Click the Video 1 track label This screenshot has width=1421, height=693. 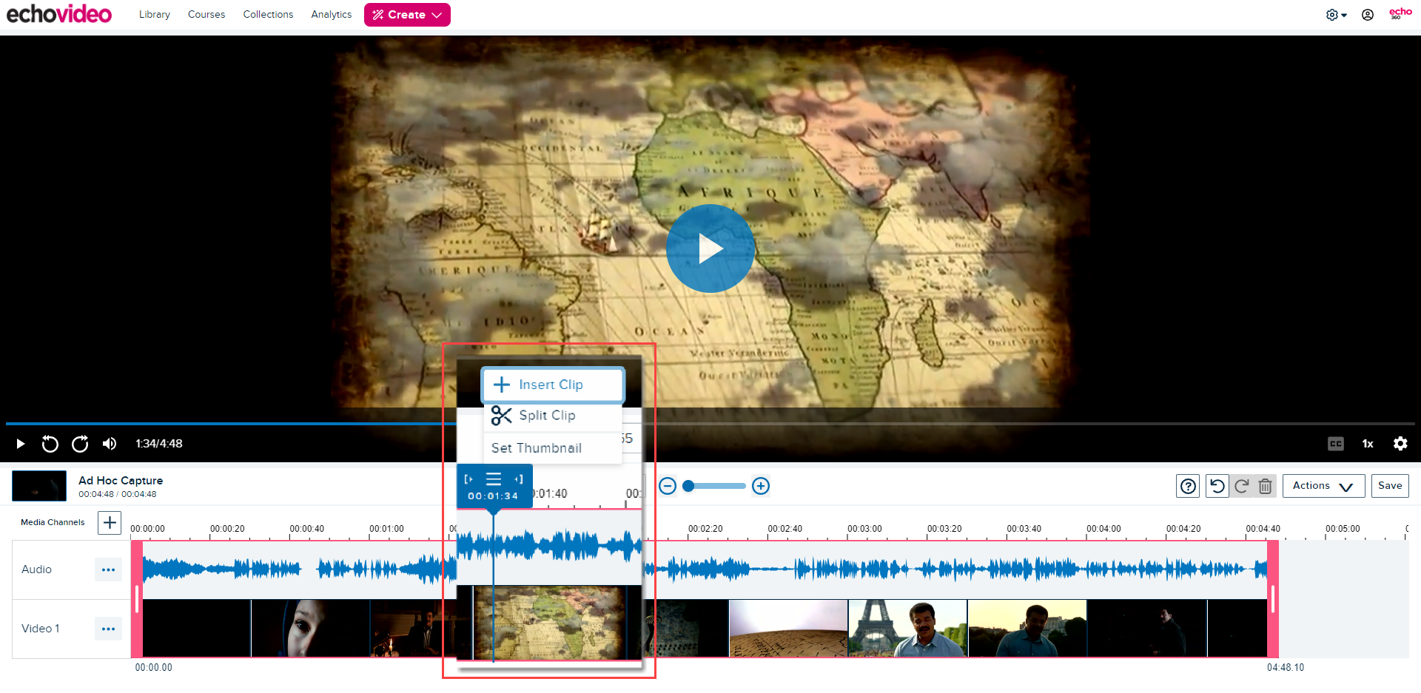41,629
